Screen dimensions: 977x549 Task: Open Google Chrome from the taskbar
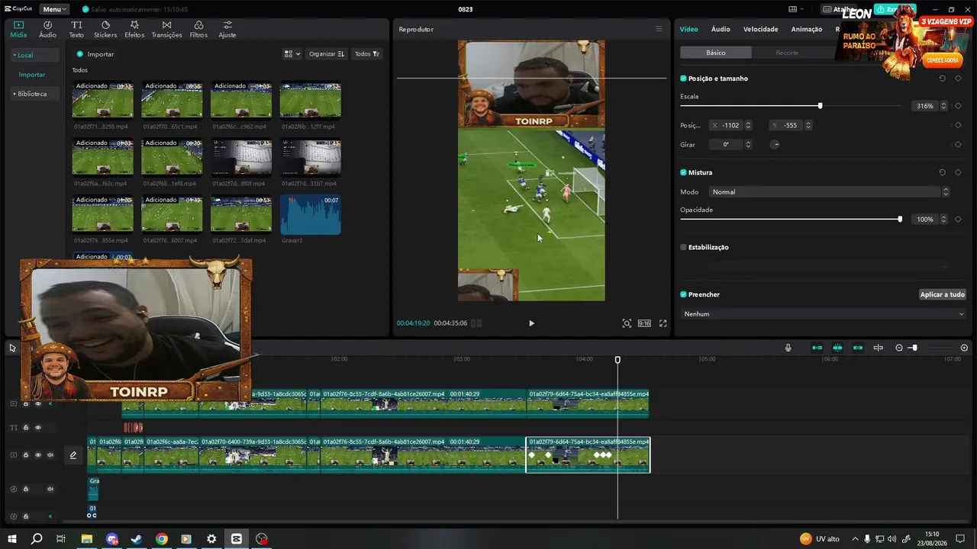click(162, 539)
